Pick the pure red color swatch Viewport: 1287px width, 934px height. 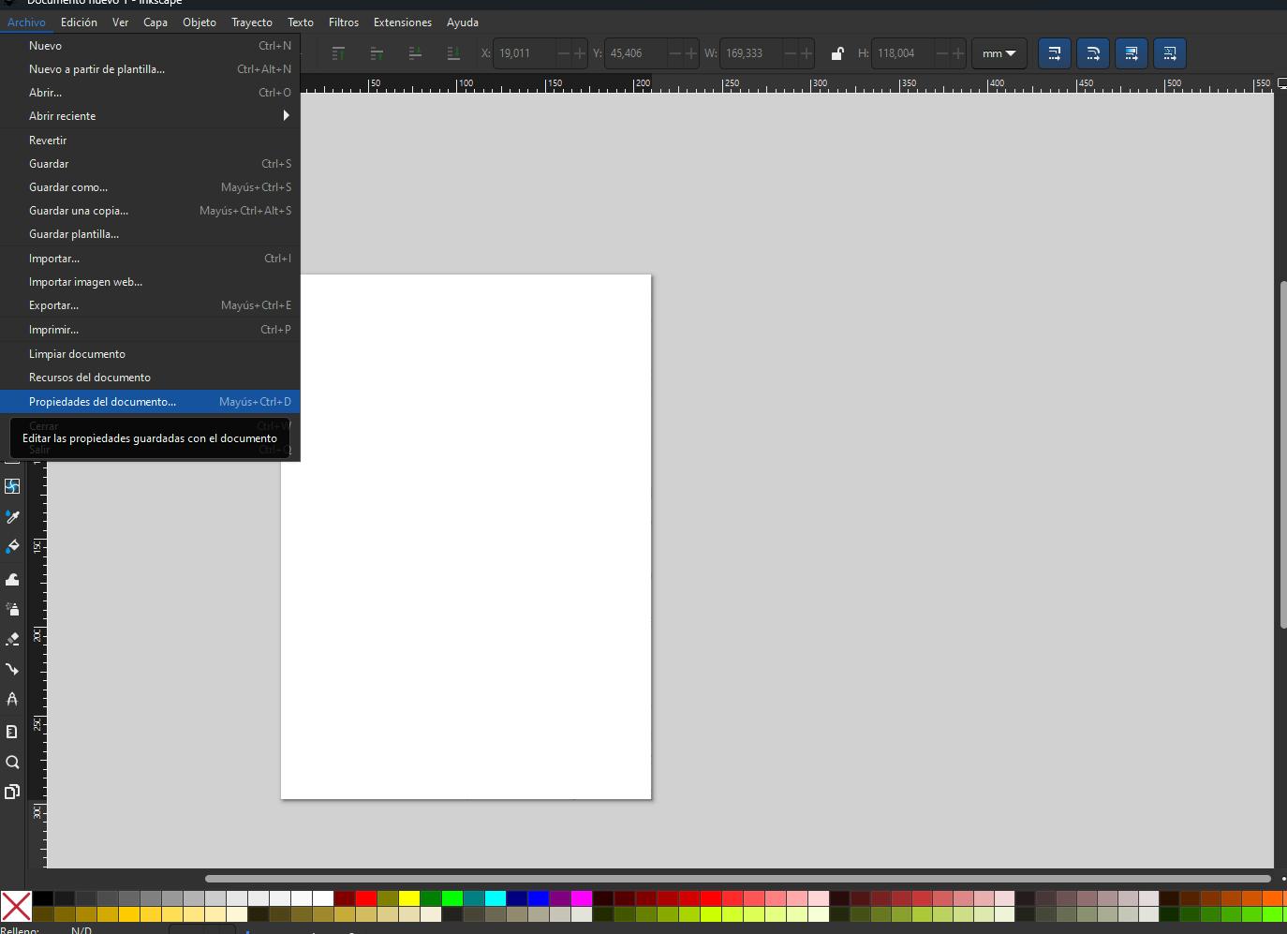click(366, 898)
